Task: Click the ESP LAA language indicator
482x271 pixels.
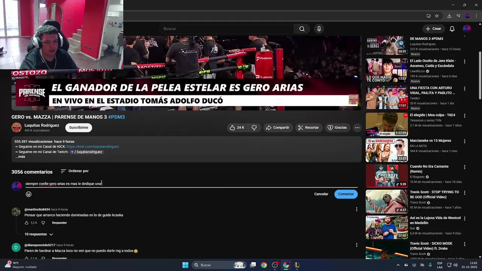Action: point(440,265)
